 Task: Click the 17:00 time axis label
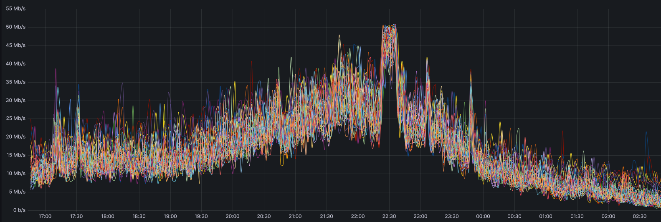point(45,217)
